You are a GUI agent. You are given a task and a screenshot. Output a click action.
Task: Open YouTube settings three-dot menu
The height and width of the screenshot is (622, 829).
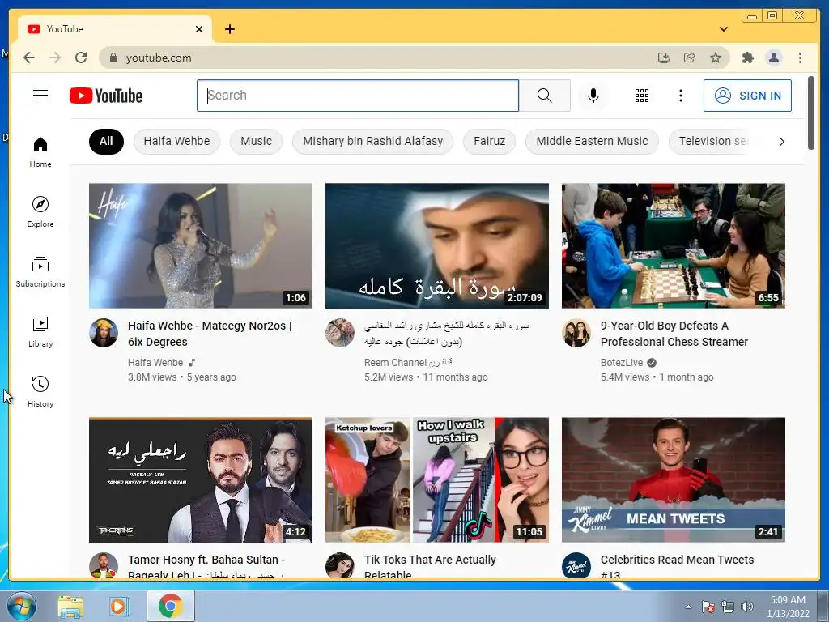(680, 96)
